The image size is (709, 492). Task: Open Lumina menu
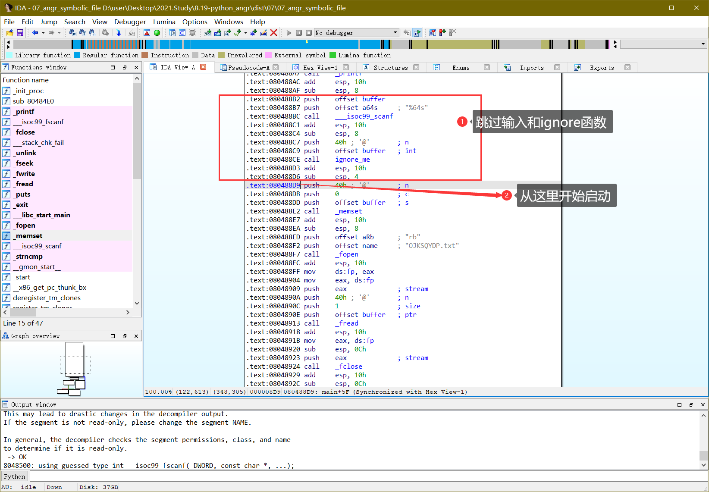[164, 22]
